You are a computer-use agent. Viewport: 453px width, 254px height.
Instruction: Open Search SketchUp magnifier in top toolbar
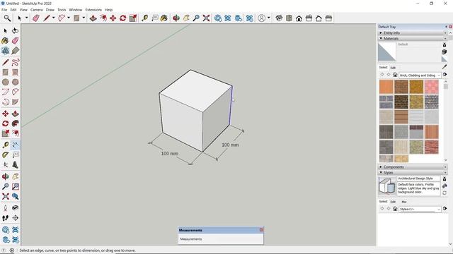pyautogui.click(x=7, y=18)
